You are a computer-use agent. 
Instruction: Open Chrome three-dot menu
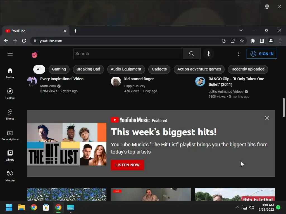[280, 41]
